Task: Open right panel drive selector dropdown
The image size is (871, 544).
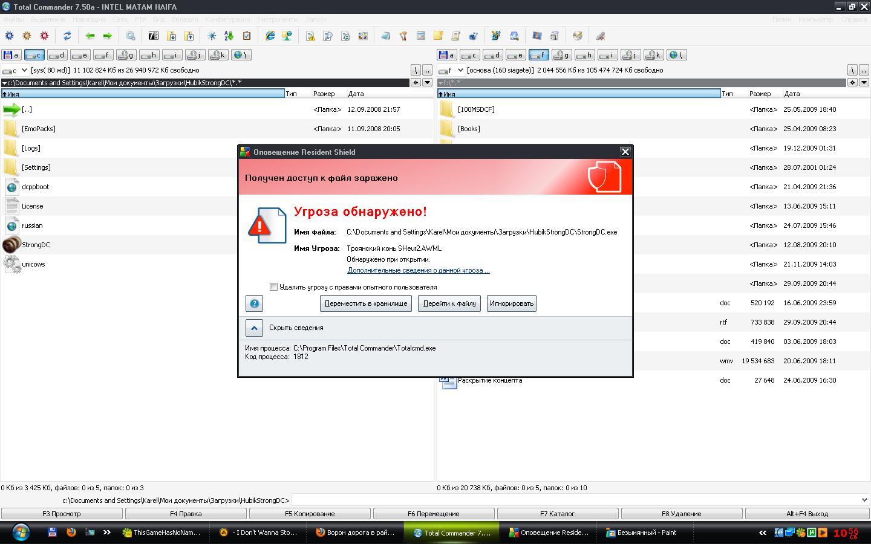Action: point(460,70)
